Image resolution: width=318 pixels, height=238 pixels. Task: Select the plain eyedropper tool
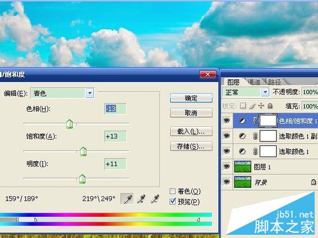tap(127, 199)
